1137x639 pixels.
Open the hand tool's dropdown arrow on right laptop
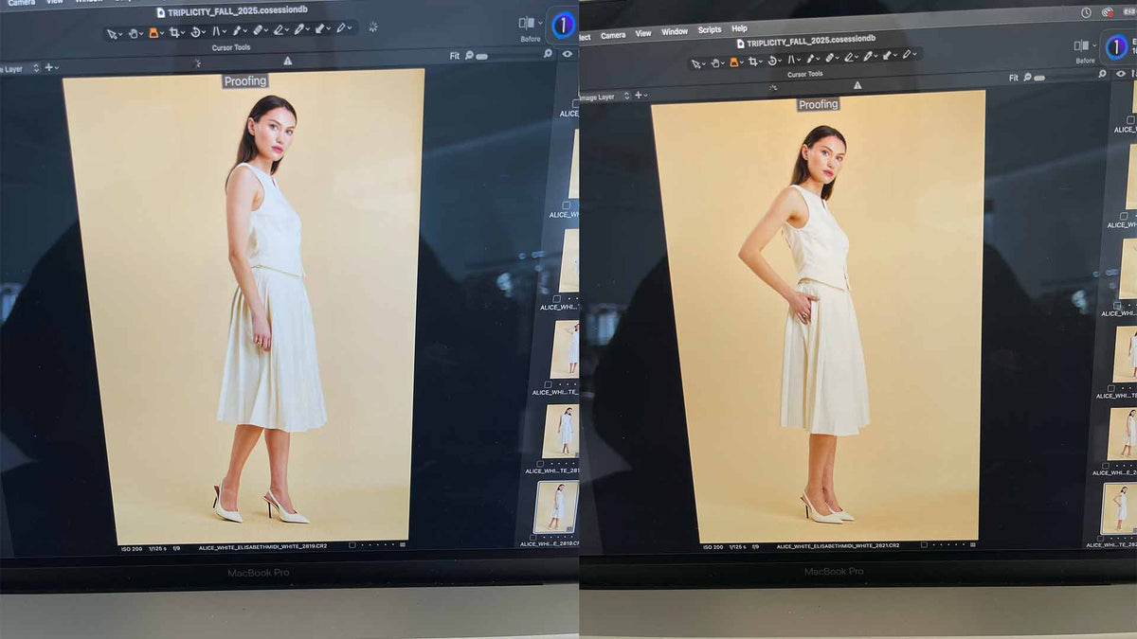[x=723, y=62]
